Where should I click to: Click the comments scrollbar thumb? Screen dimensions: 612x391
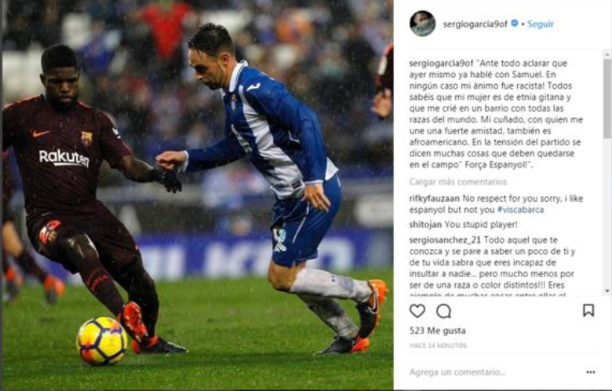tap(607, 98)
